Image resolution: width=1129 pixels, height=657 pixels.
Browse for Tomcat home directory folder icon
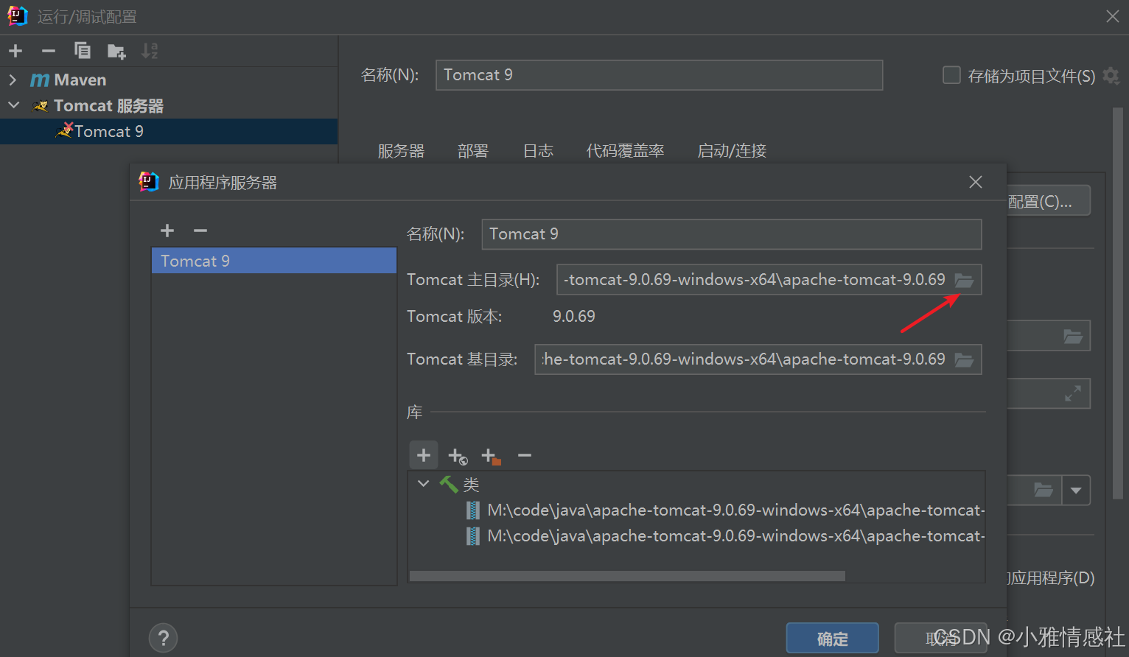tap(964, 280)
